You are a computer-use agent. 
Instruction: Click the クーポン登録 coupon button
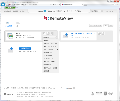pyautogui.click(x=96, y=25)
